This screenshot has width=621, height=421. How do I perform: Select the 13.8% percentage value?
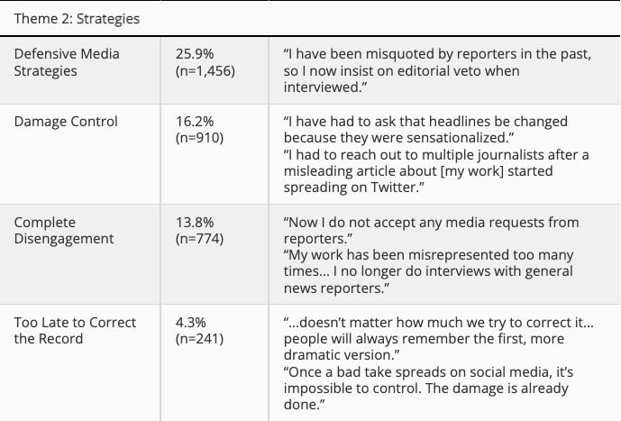tap(194, 222)
